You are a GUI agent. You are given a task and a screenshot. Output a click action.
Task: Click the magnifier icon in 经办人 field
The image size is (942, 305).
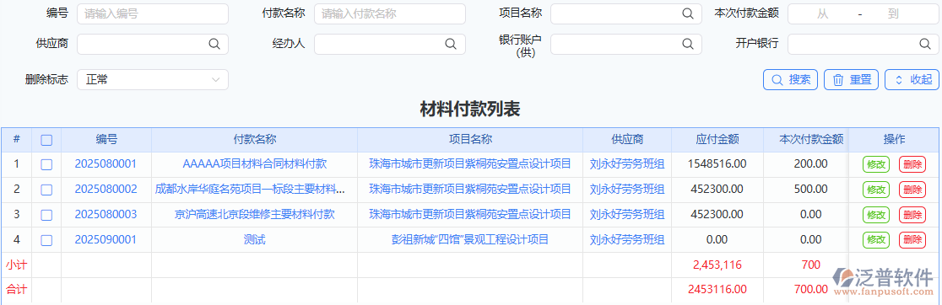tap(451, 44)
